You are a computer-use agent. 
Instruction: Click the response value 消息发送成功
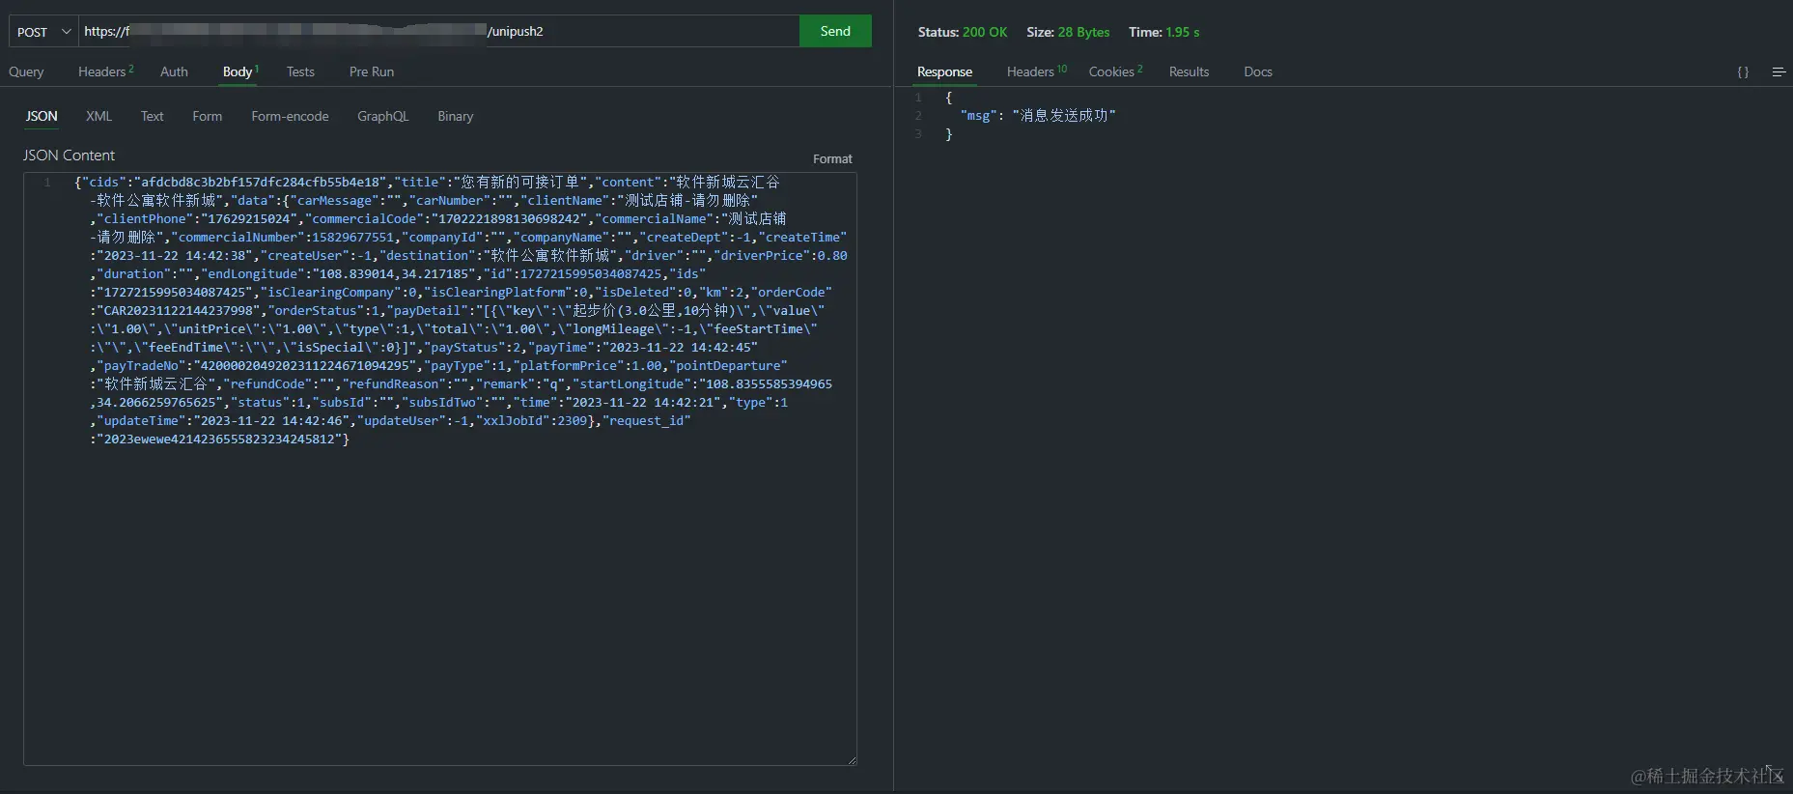pos(1064,116)
